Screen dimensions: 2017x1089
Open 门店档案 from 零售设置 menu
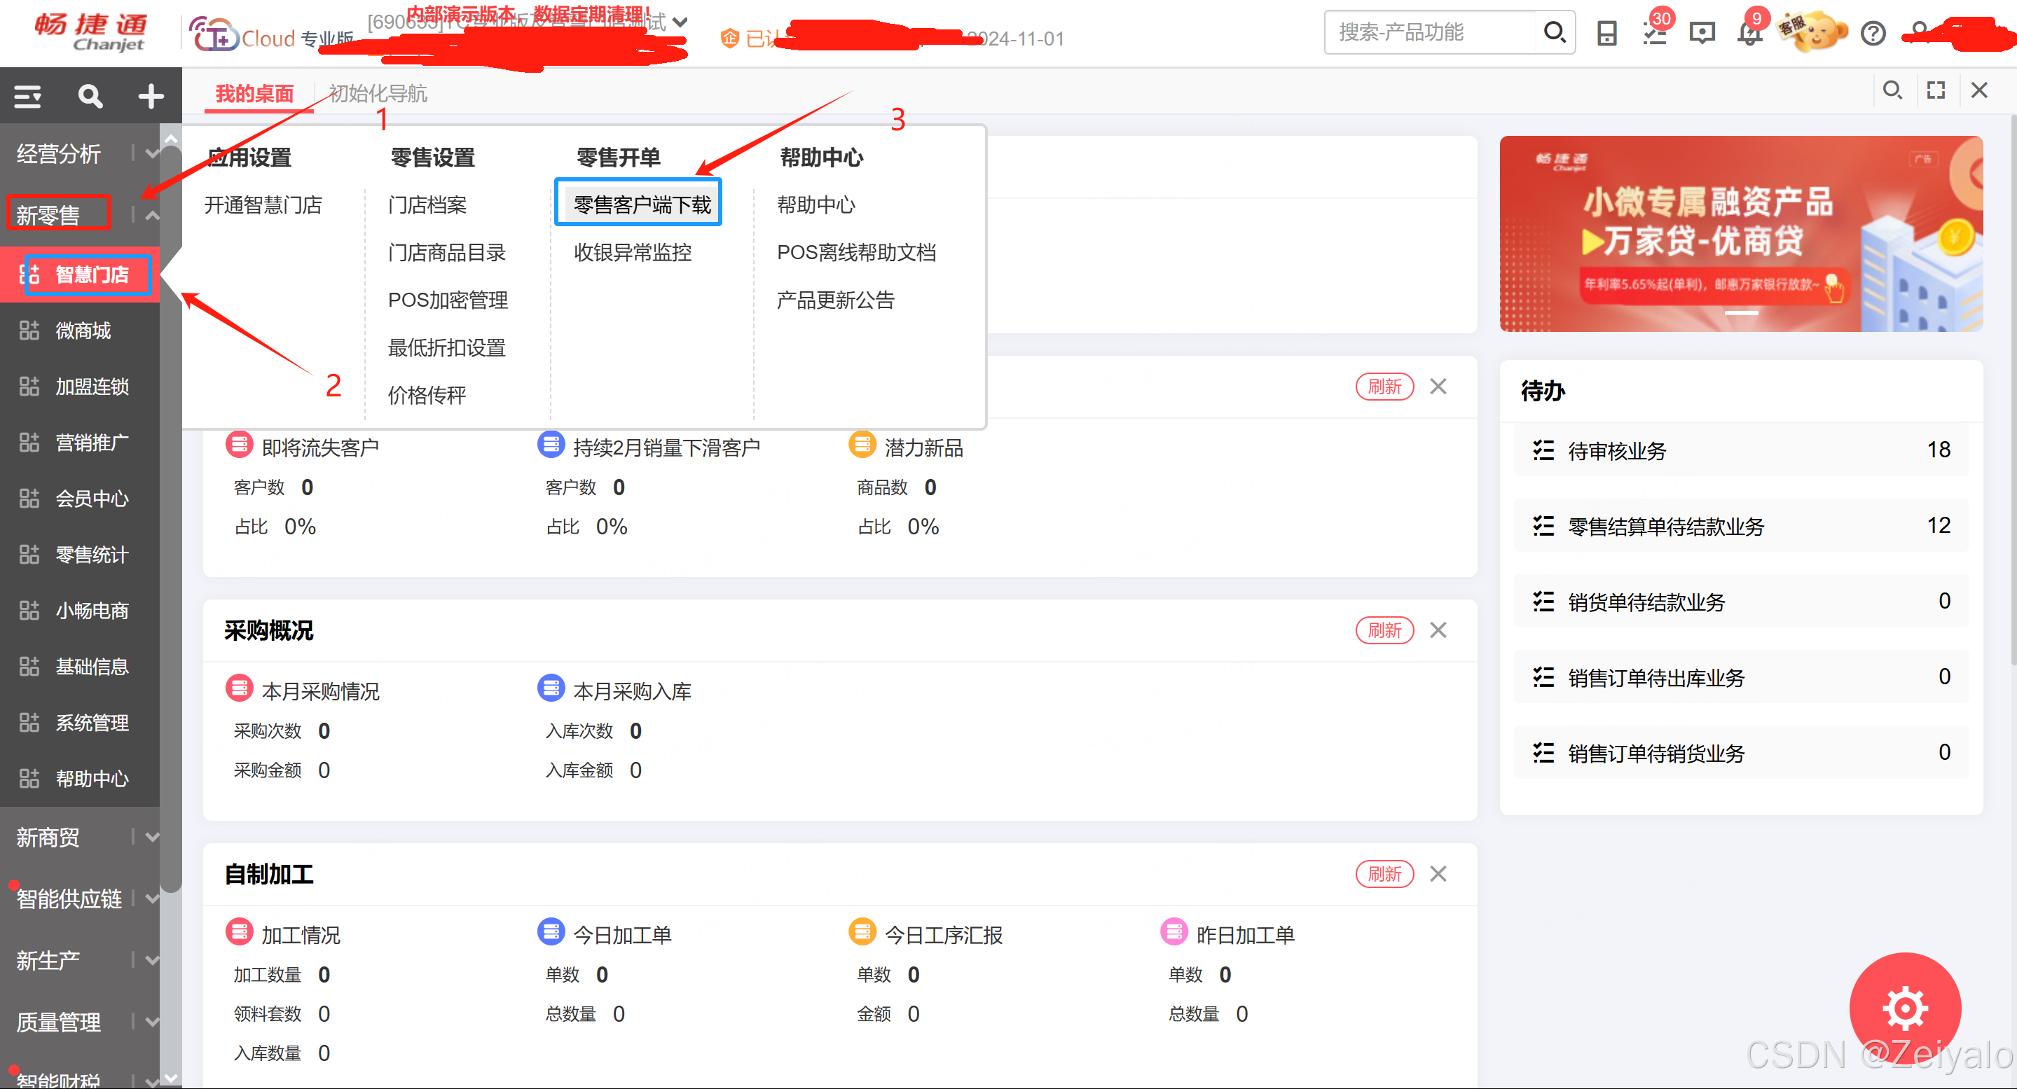coord(427,204)
